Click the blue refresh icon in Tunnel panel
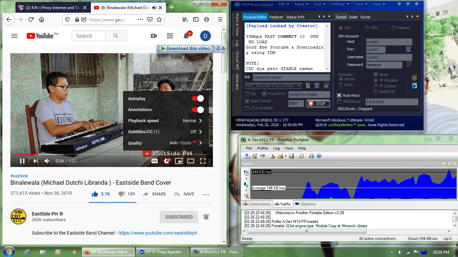458x257 pixels. coord(414,86)
